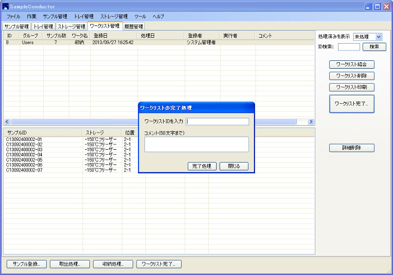The height and width of the screenshot is (275, 393).
Task: Click the ワークリスト印刷 button
Action: coord(351,87)
